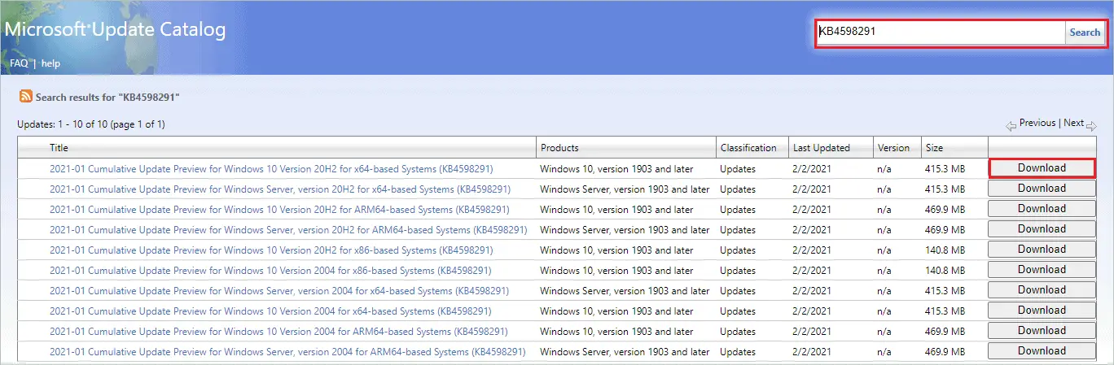1114x365 pixels.
Task: Download Windows Server 2004 x64-based update
Action: coord(1042,290)
